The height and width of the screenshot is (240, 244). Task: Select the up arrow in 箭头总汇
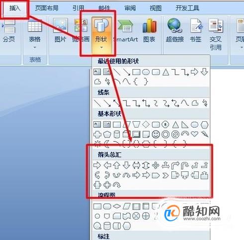[x=117, y=165]
